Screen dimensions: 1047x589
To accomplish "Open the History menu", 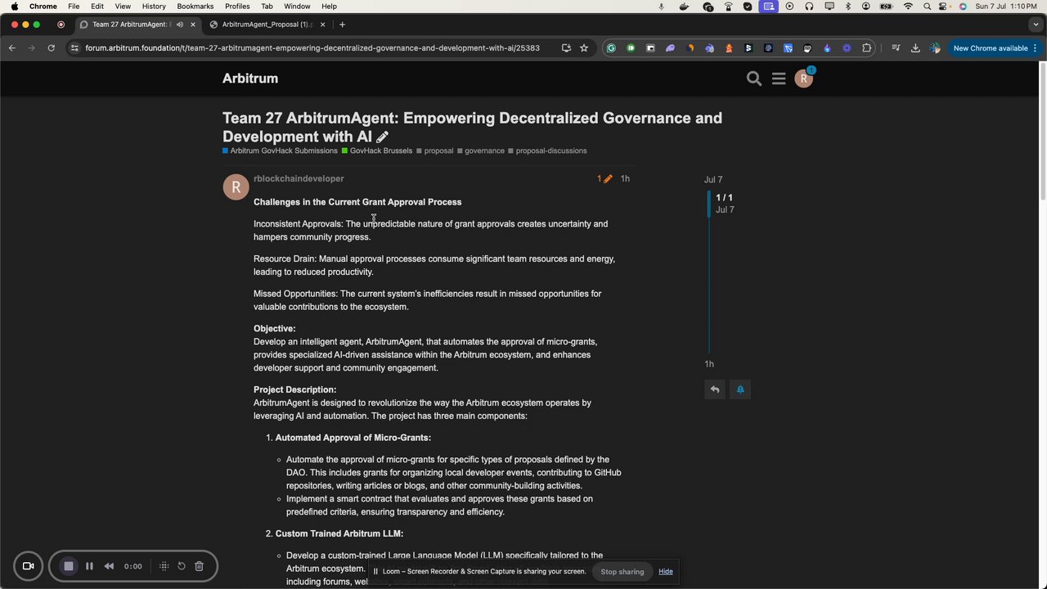I will 154,7.
